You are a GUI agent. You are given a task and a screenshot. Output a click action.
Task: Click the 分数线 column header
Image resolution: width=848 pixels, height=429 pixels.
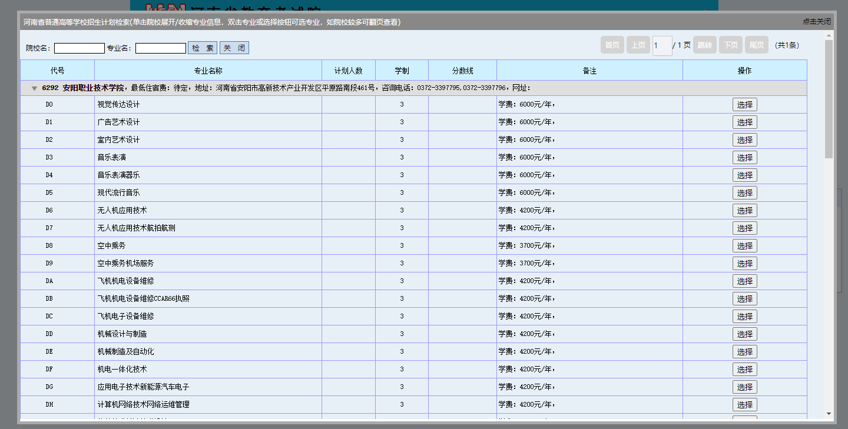point(462,71)
